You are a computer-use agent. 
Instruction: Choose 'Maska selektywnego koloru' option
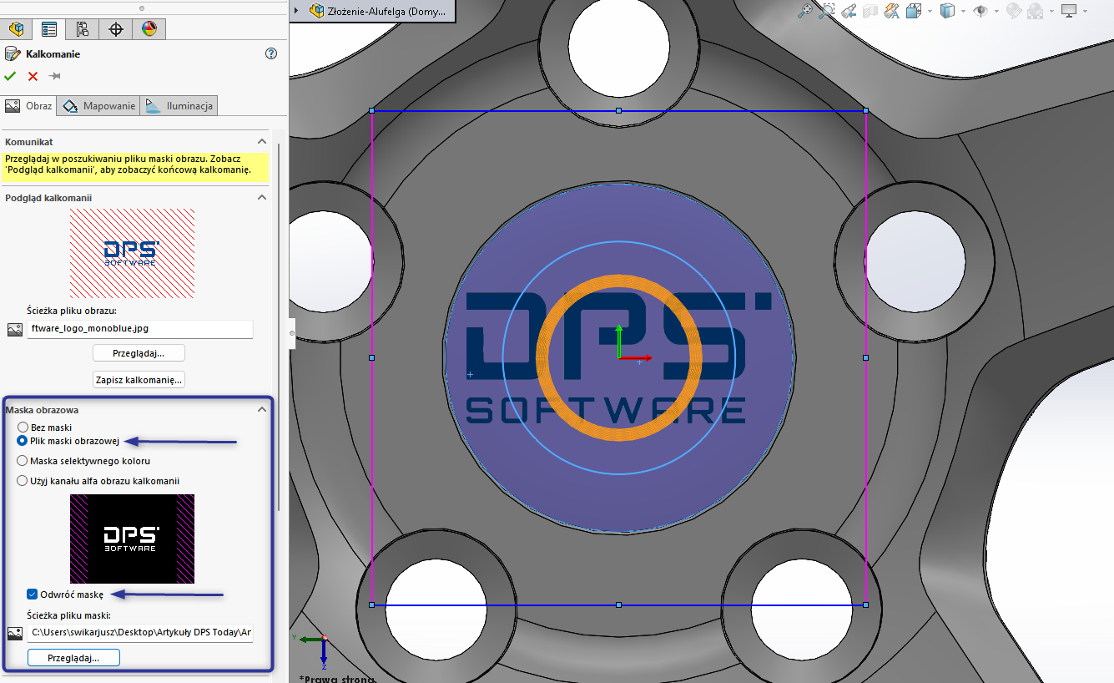pos(23,461)
